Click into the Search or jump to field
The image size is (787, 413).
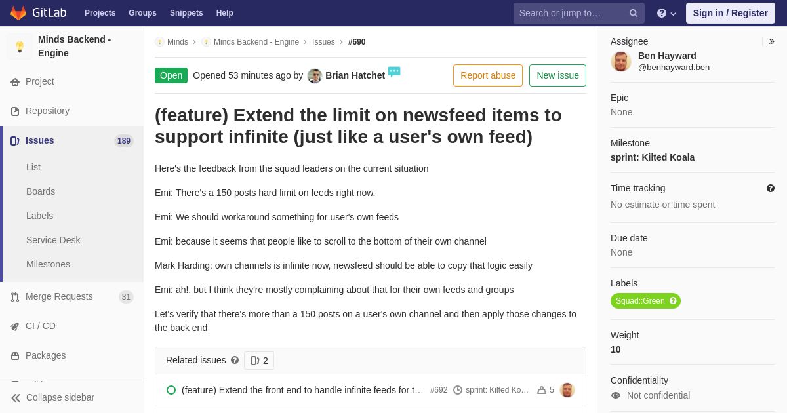[x=571, y=13]
